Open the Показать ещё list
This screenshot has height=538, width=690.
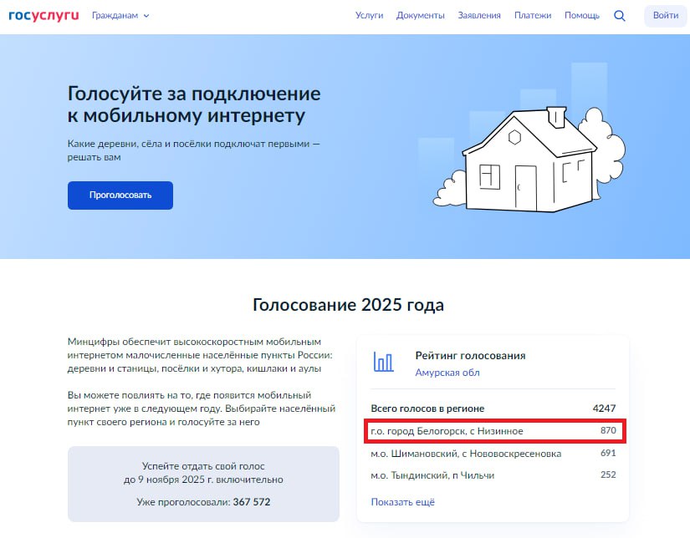[402, 502]
